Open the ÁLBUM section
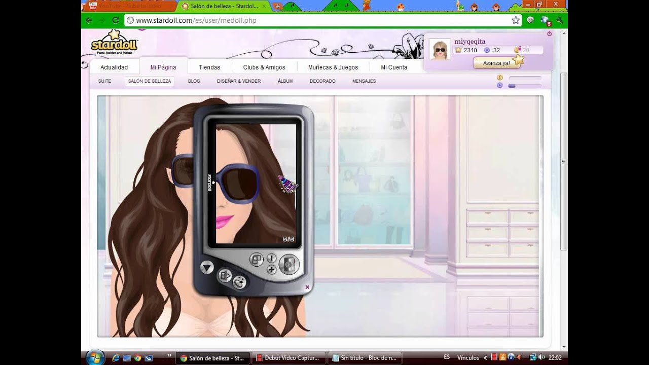This screenshot has height=365, width=649. point(285,81)
